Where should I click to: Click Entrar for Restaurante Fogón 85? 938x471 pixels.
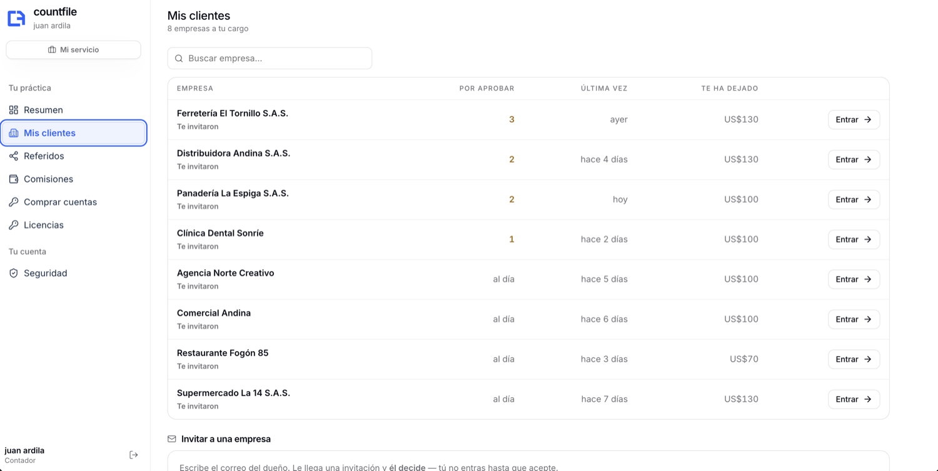click(854, 360)
